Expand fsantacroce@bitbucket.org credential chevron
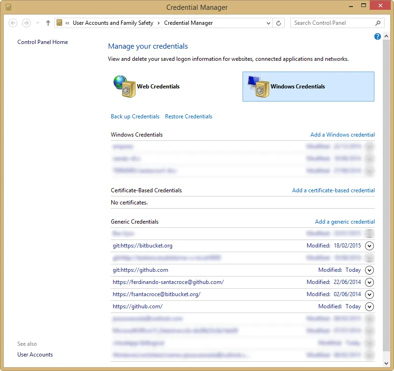This screenshot has height=371, width=394. click(x=369, y=294)
